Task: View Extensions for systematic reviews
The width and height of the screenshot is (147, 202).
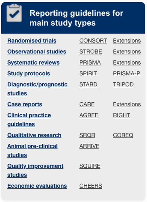Action: (x=127, y=63)
